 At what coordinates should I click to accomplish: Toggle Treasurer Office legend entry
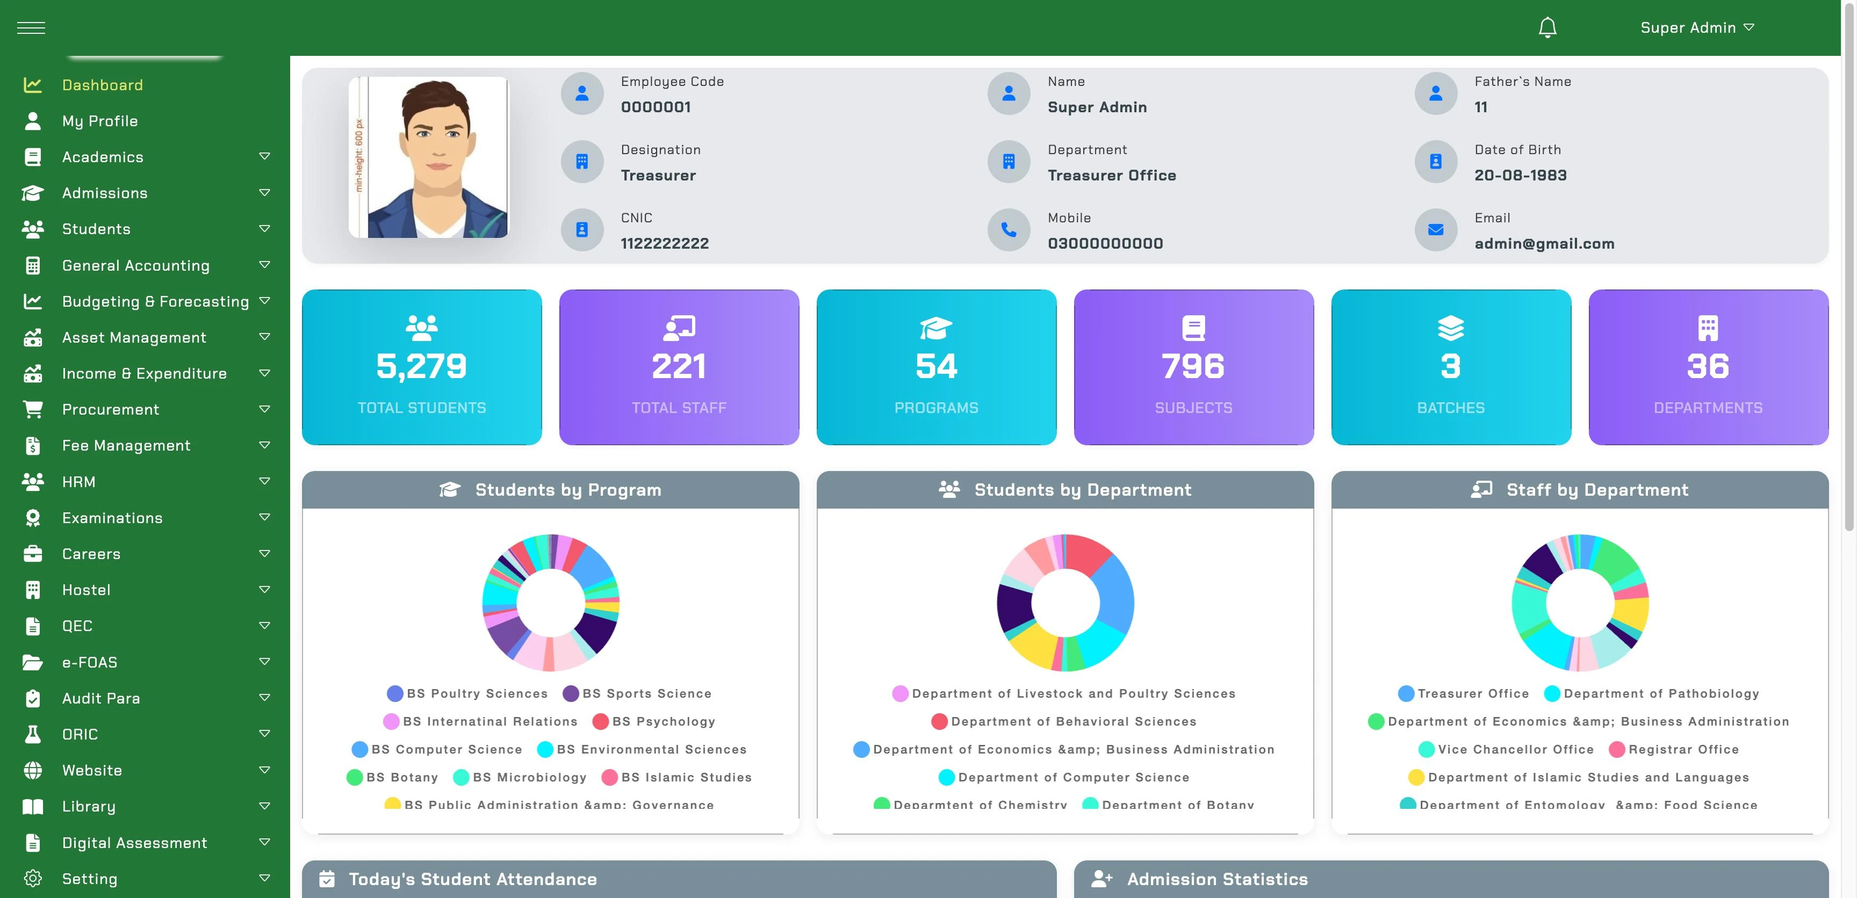tap(1463, 693)
